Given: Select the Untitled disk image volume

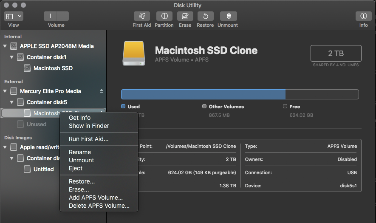Looking at the screenshot, I should point(43,169).
